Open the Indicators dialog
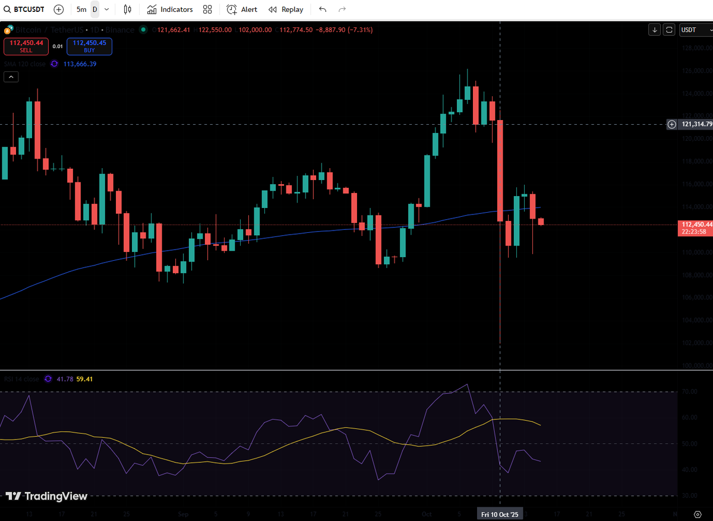Image resolution: width=713 pixels, height=521 pixels. click(x=170, y=10)
